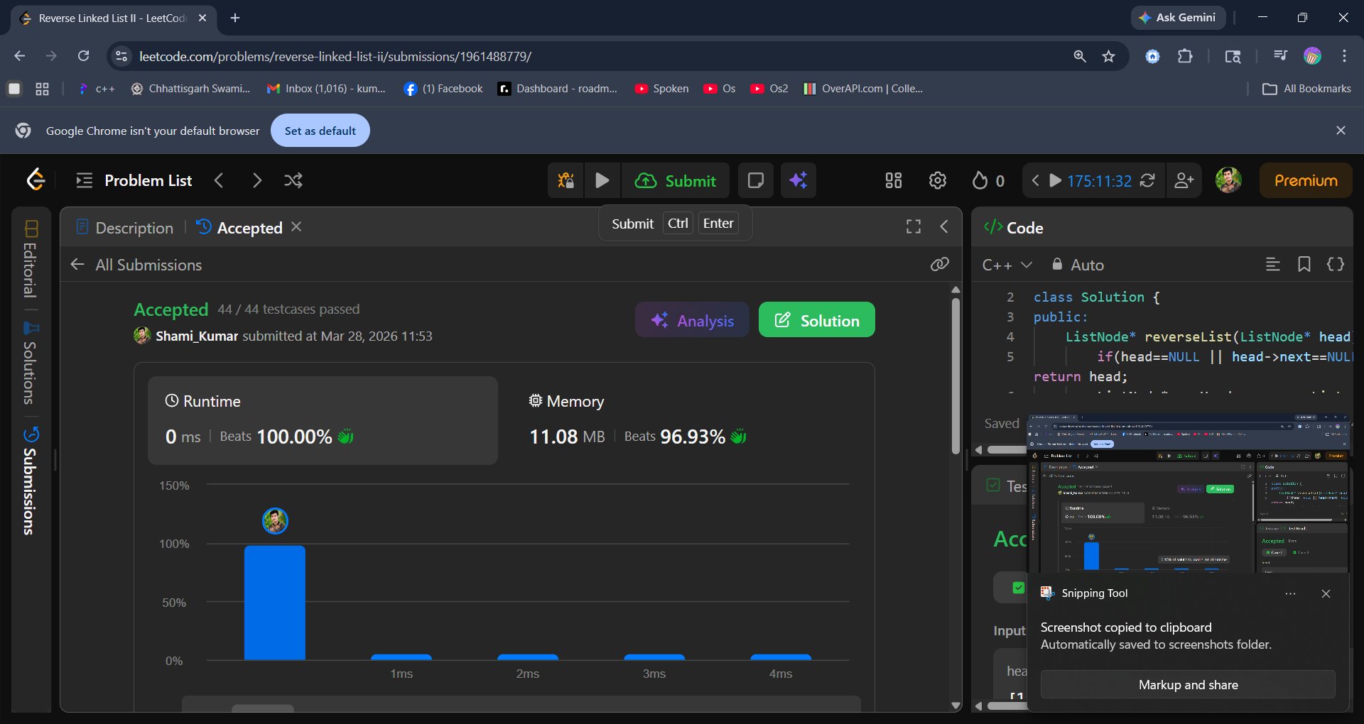Click the Debug icon beside Run
Screen dimensions: 1364x724
[565, 180]
